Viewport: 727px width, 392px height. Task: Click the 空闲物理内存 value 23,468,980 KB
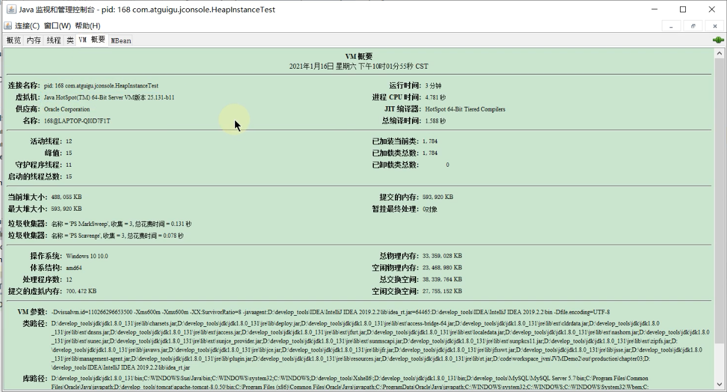pyautogui.click(x=442, y=268)
